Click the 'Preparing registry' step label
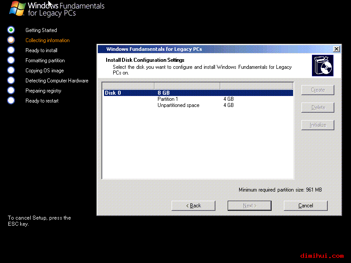351x263 pixels. [x=43, y=91]
